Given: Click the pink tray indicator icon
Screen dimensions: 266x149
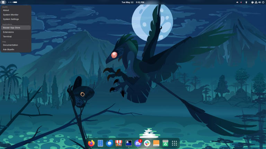Looking at the screenshot, I should [241, 2].
